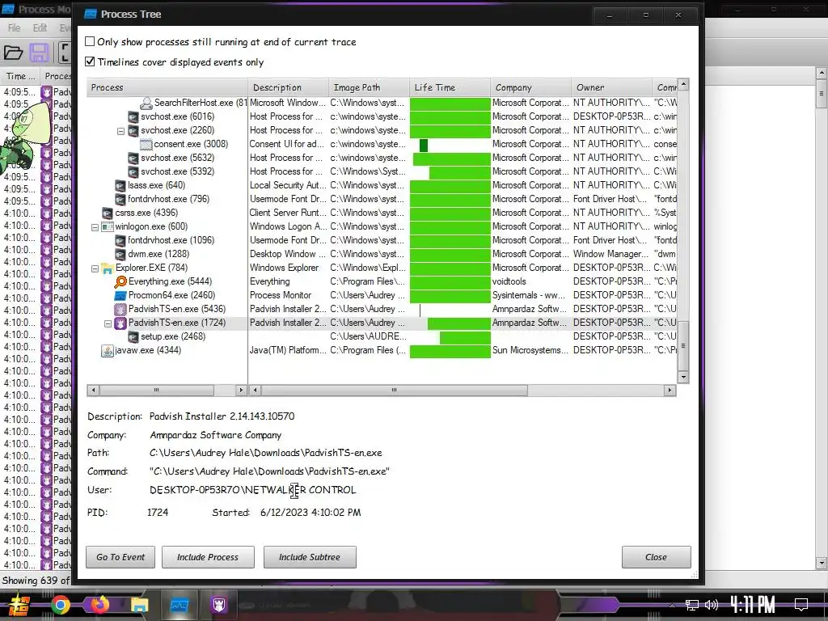Click scroll-down arrow of process list scrollbar
Screen dimensions: 828x621
tap(683, 377)
